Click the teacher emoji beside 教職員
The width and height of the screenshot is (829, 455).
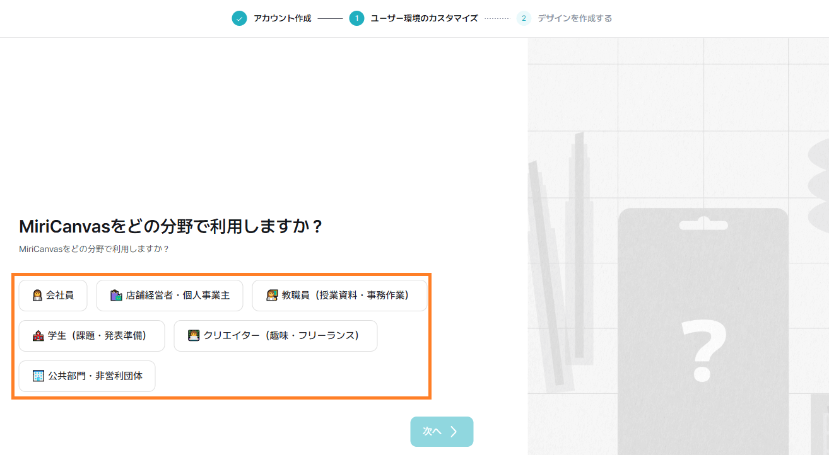pos(272,295)
